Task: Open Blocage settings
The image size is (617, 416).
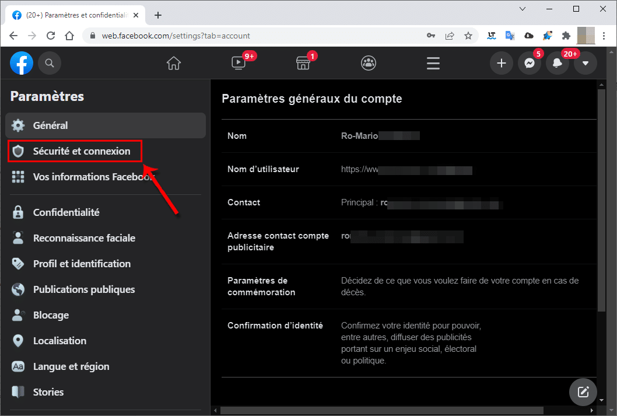Action: click(106, 315)
